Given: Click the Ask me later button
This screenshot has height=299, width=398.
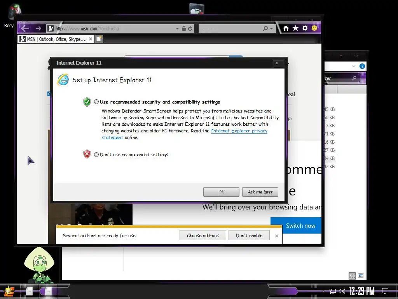Looking at the screenshot, I should [x=260, y=192].
